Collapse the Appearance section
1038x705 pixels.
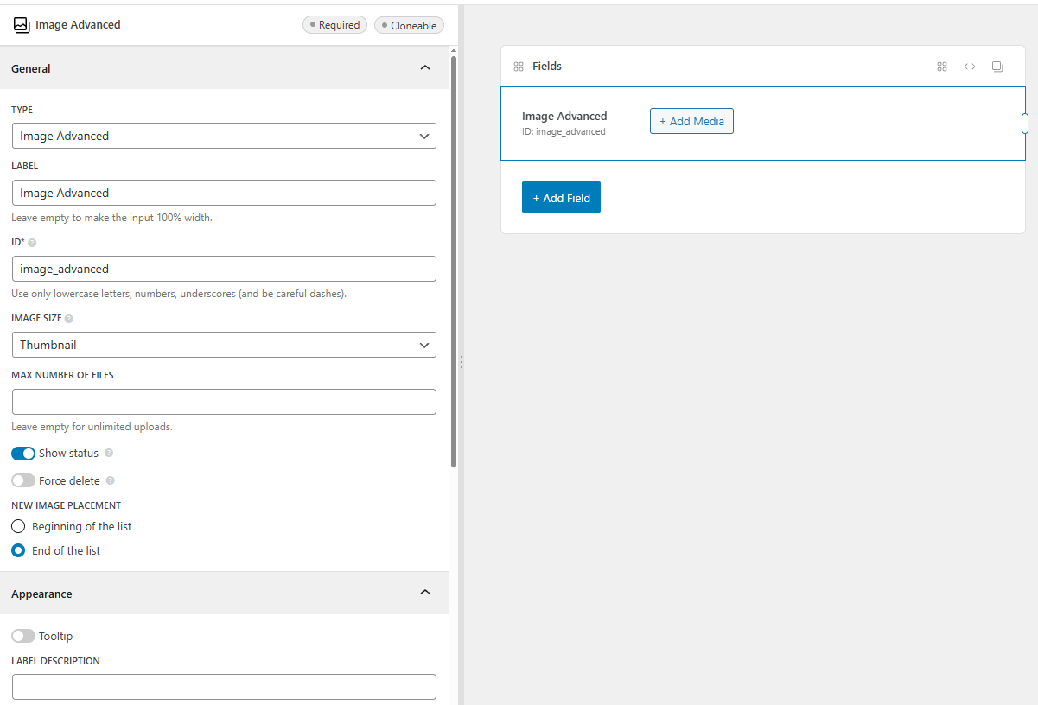(x=424, y=594)
